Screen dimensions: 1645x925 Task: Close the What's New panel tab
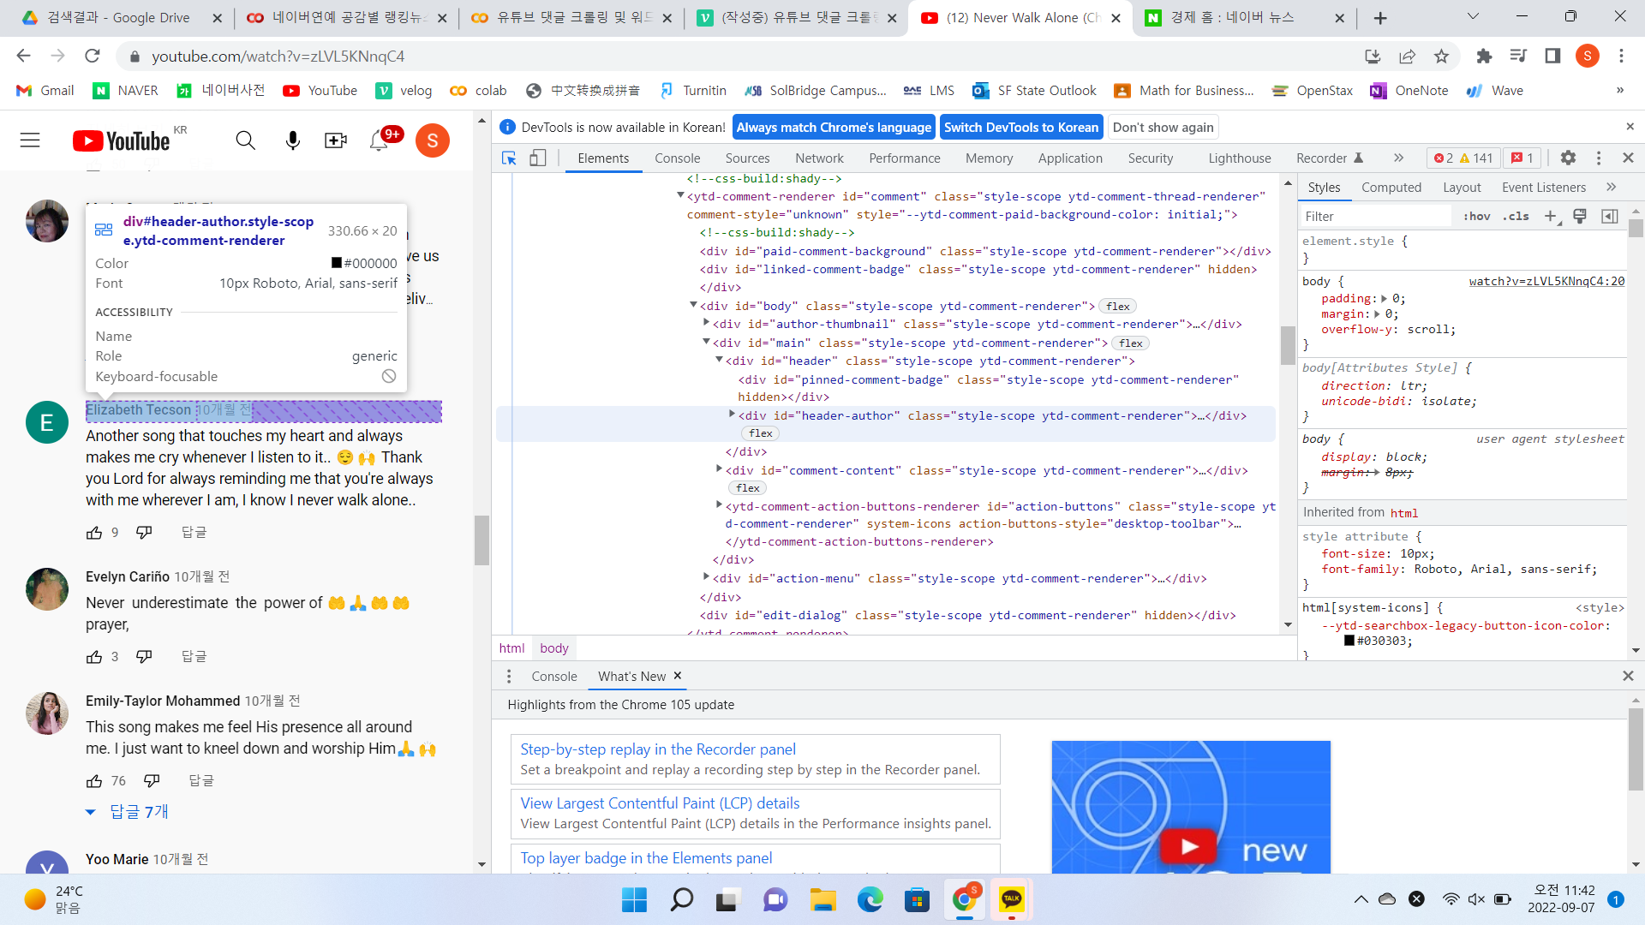pyautogui.click(x=678, y=676)
